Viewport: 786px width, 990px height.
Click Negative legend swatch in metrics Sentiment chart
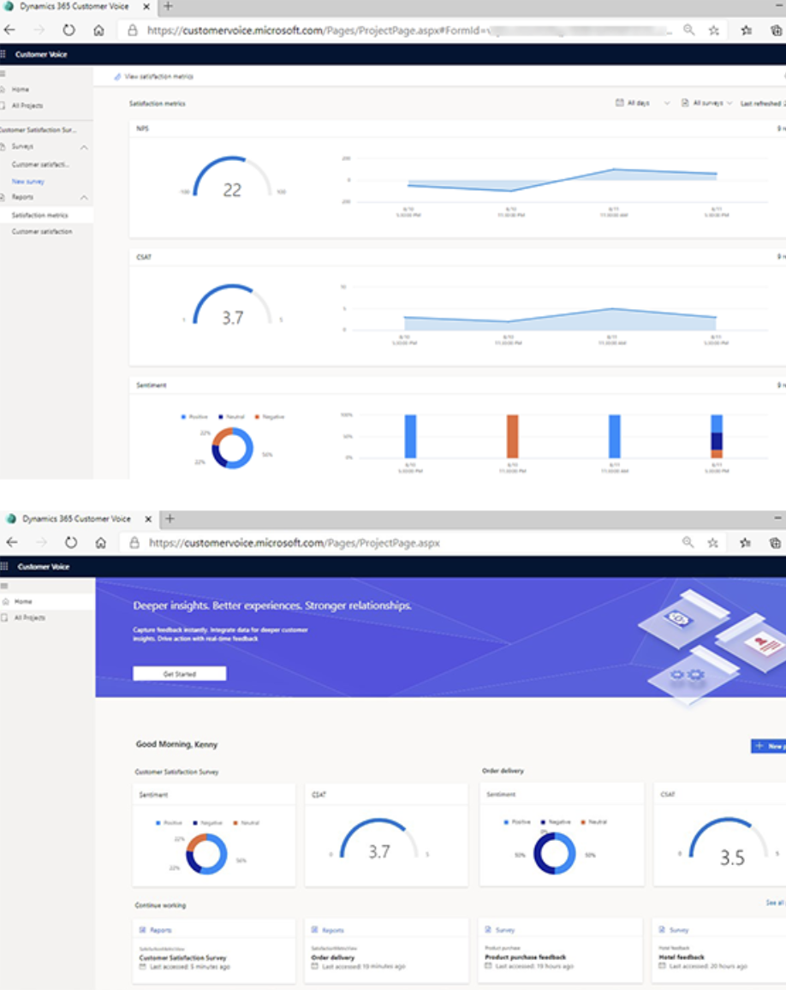point(257,417)
